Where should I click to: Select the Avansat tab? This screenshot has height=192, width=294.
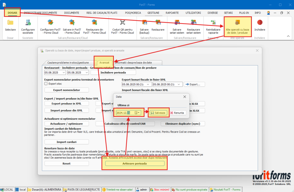click(x=104, y=63)
